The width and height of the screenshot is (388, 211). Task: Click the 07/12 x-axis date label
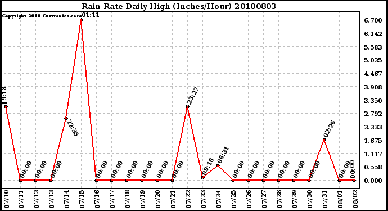(37, 199)
